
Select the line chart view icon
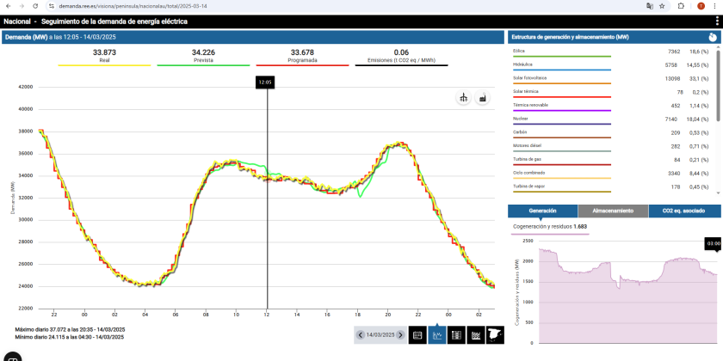coord(437,334)
